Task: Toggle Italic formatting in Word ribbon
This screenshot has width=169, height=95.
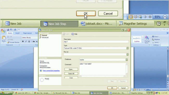Action: [26, 42]
